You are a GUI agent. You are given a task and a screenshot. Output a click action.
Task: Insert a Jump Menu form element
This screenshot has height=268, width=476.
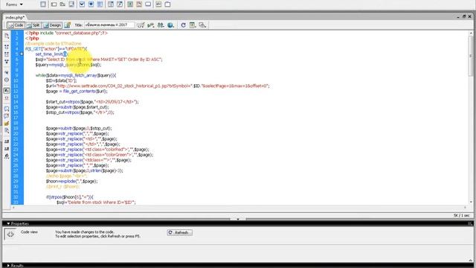(120, 4)
